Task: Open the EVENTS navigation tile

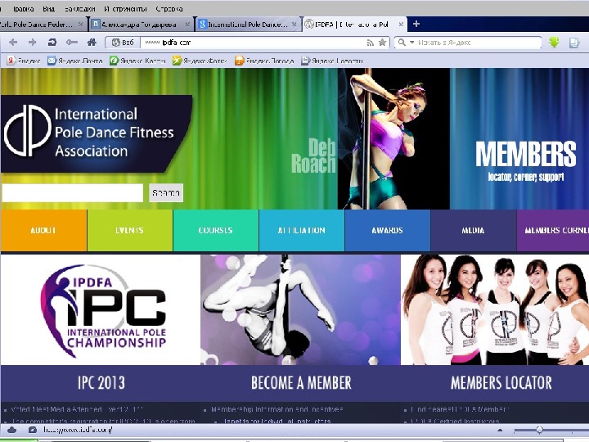Action: (x=130, y=230)
